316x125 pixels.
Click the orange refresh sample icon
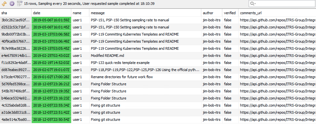click(x=5, y=4)
